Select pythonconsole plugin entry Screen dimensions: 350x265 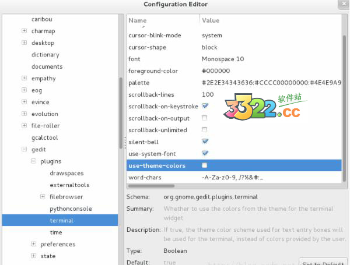point(71,209)
